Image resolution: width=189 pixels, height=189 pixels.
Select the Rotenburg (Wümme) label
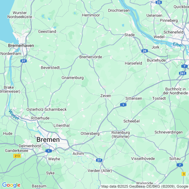pos(120,134)
